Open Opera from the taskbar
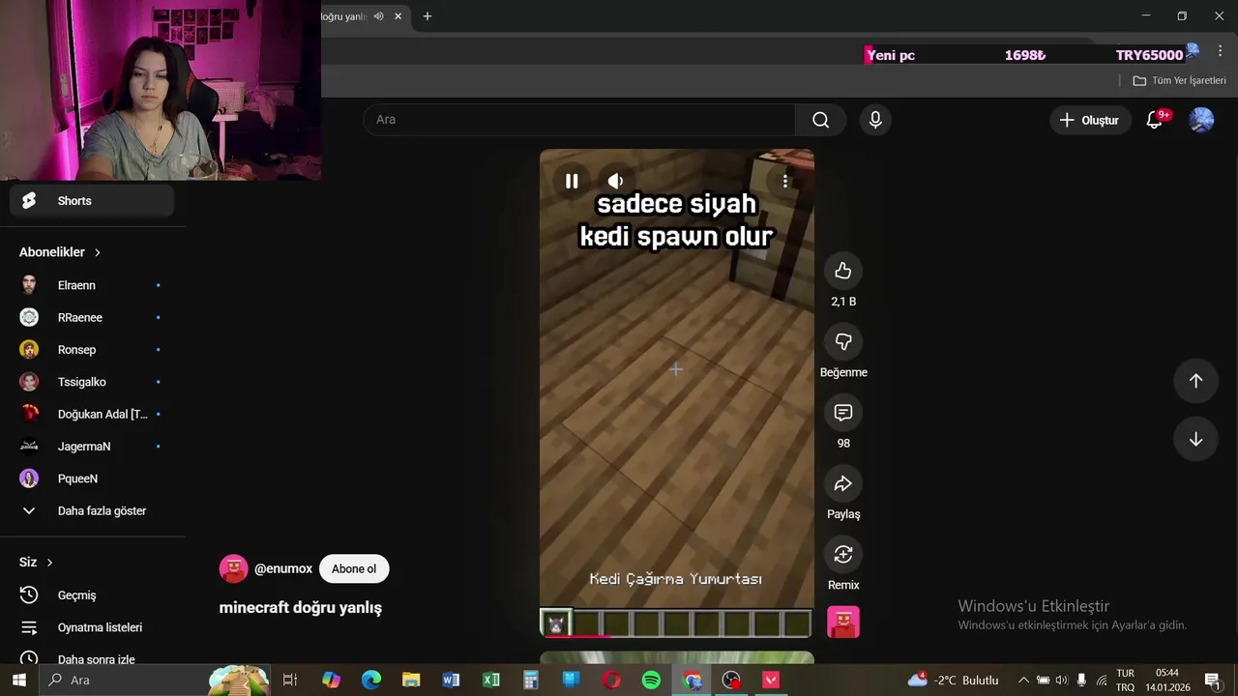 611,680
